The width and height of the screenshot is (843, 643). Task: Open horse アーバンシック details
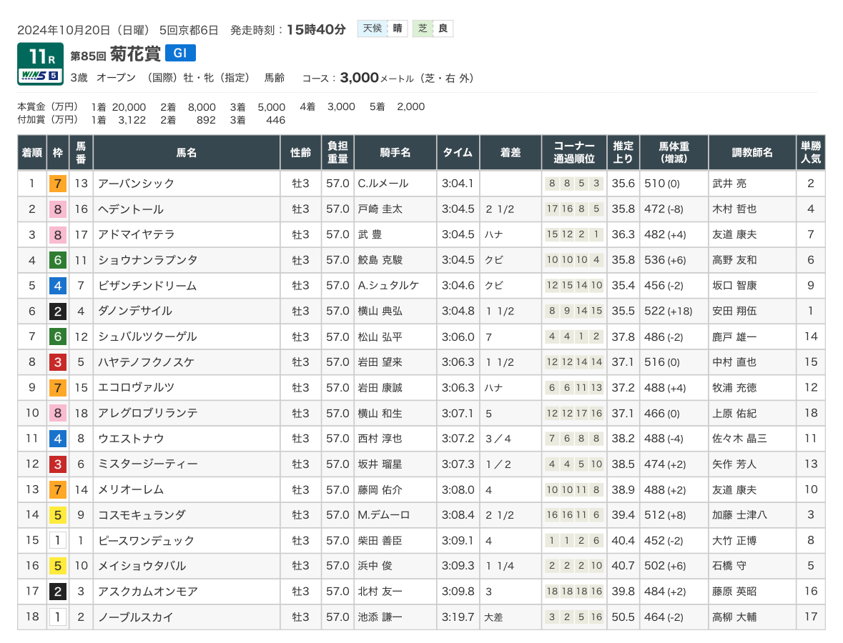click(x=136, y=184)
